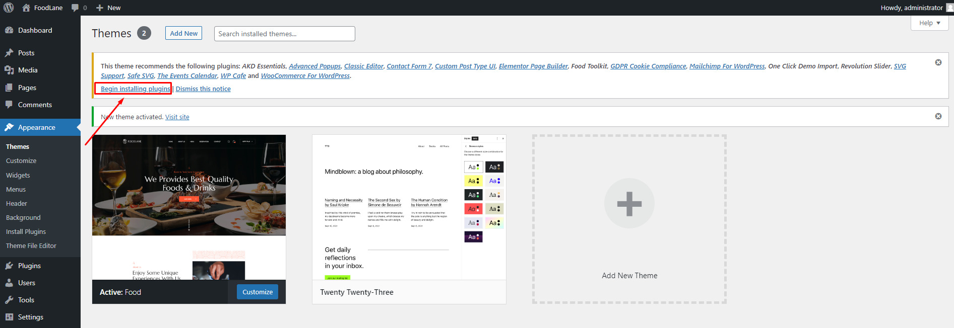Viewport: 954px width, 328px height.
Task: Click the Tools wrench icon
Action: [x=9, y=300]
